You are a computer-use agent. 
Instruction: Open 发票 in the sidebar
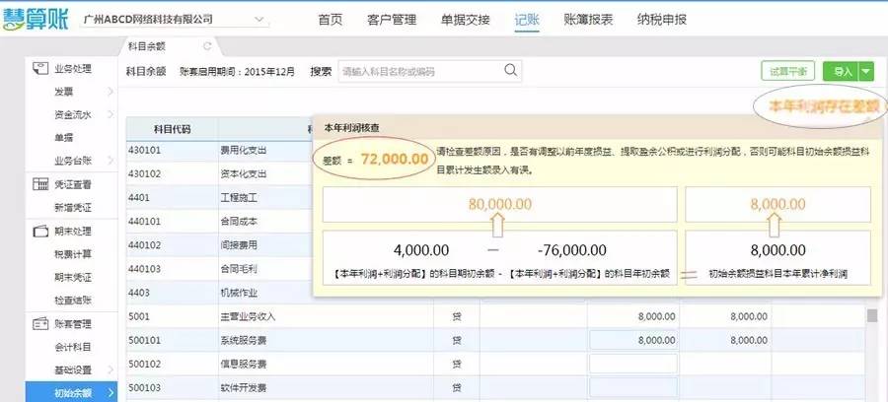coord(63,92)
